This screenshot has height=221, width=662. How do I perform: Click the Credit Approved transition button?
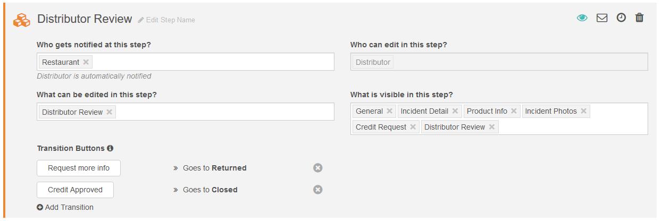pos(75,190)
